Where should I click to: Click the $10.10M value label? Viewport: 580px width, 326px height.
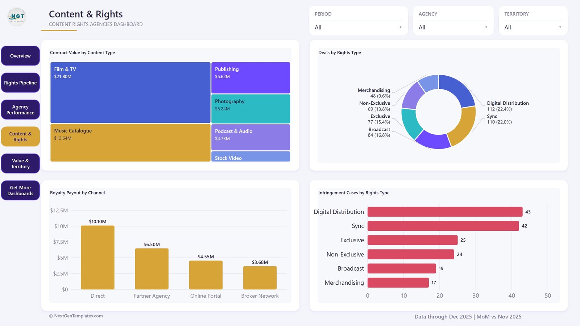(x=98, y=221)
